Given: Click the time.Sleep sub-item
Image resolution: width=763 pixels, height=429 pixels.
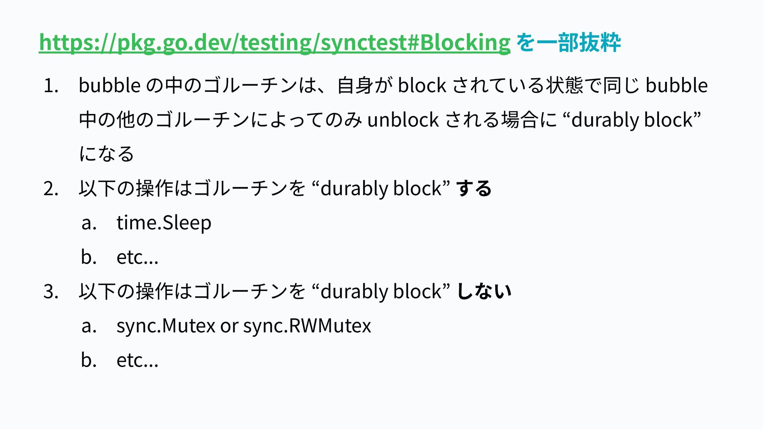Looking at the screenshot, I should point(164,223).
